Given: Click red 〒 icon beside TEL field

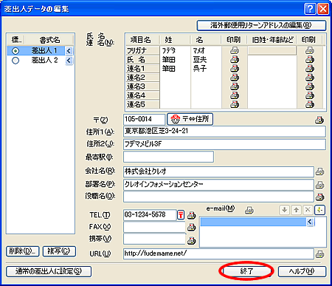Looking at the screenshot, I should pos(181,215).
